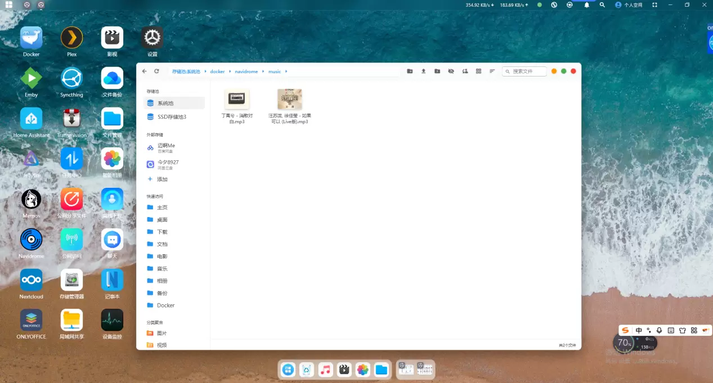Select the 丁禹兮 mp3 file thumbnail
The image size is (713, 383).
(237, 100)
